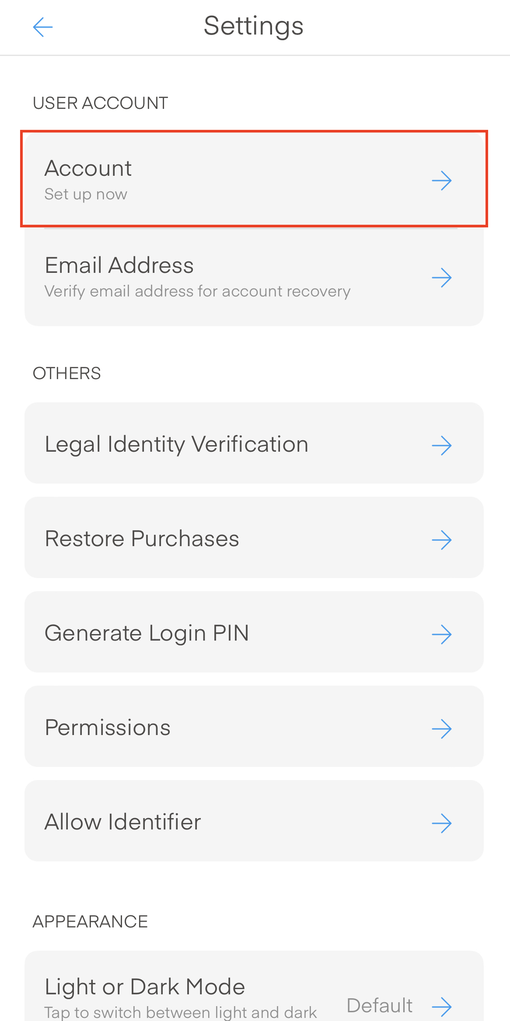Tap arrow next to Light or Dark Mode
Image resolution: width=510 pixels, height=1021 pixels.
pos(441,1007)
